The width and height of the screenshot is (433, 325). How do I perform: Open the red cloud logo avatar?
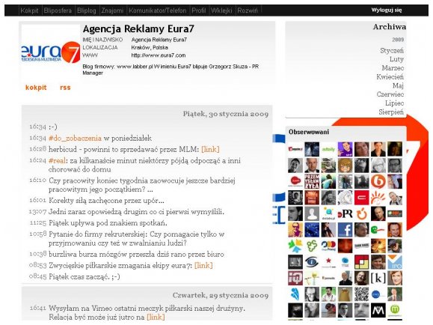[x=295, y=181]
